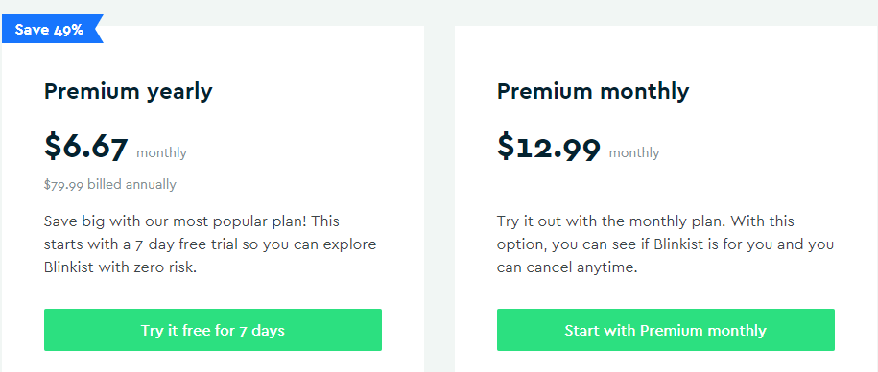Select the Premium yearly heading
878x372 pixels.
click(129, 91)
